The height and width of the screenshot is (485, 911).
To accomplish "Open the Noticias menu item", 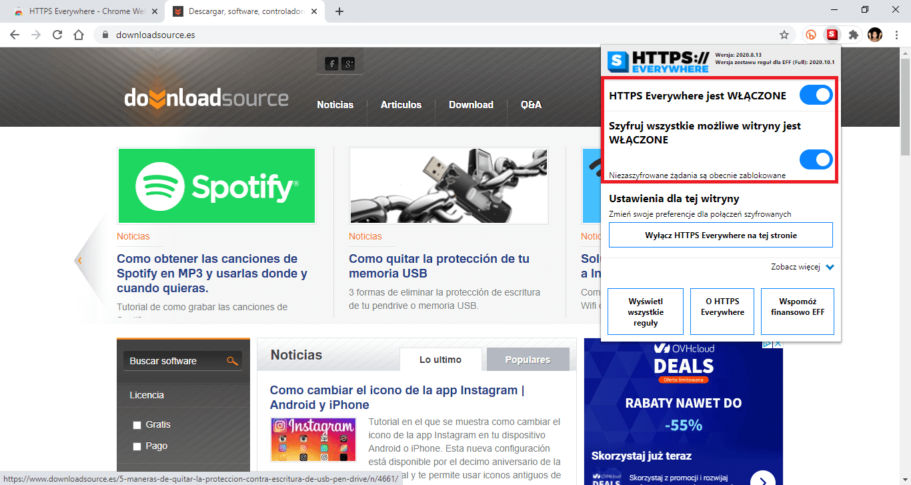I will pos(335,105).
